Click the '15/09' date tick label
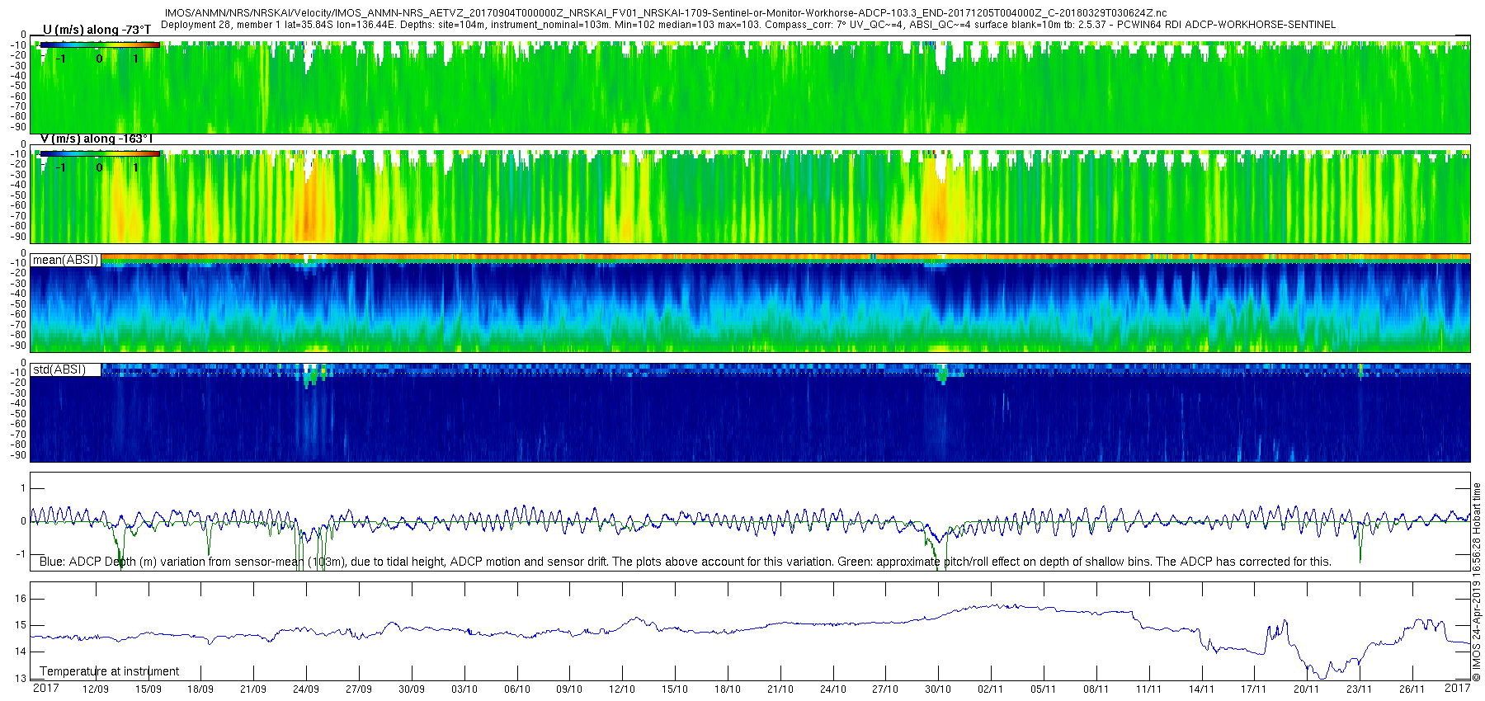Screen dimensions: 1485x701 [x=148, y=689]
